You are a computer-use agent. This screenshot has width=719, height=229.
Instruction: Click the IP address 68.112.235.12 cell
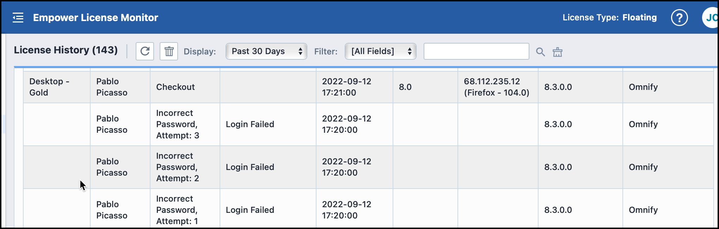click(x=497, y=87)
